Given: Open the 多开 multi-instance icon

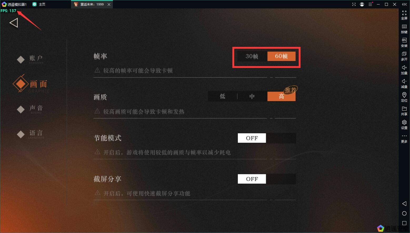Looking at the screenshot, I should [404, 56].
